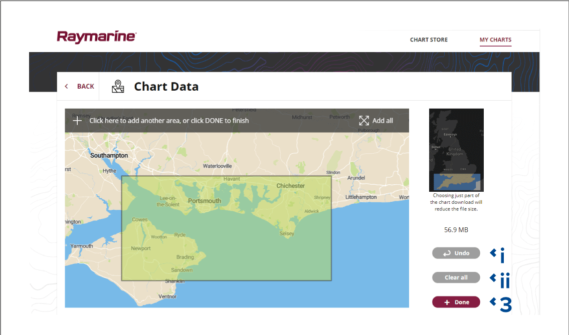Click the Undo button
Screen dimensions: 569x335
pos(456,253)
